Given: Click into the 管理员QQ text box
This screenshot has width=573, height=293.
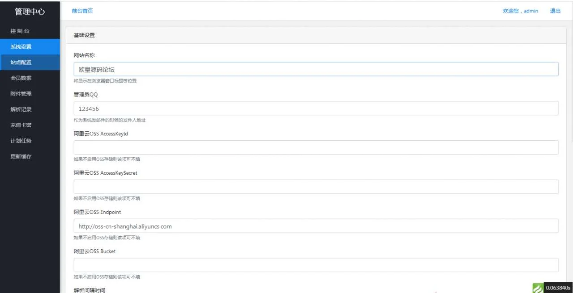Looking at the screenshot, I should point(316,109).
